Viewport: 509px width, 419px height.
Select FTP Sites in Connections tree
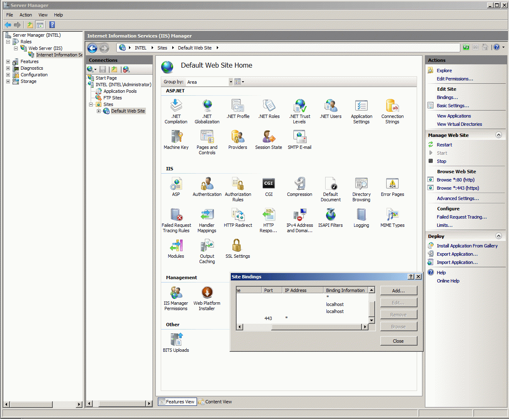pyautogui.click(x=113, y=98)
